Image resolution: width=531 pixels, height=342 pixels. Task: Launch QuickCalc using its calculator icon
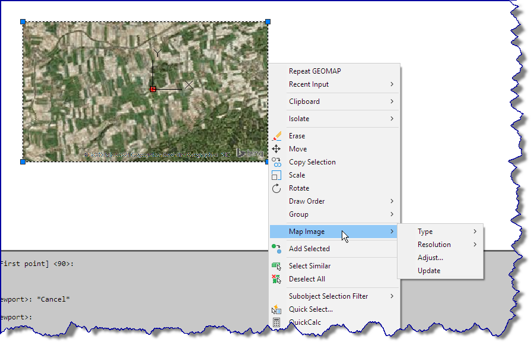pos(276,322)
